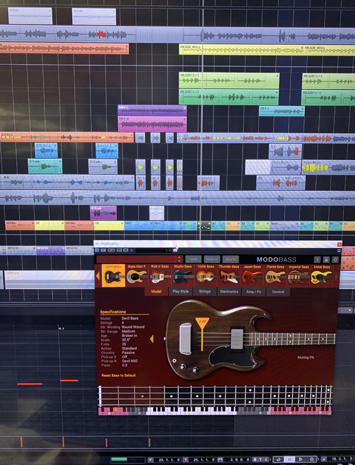Click the highlighted orange keyboard key

point(115,410)
